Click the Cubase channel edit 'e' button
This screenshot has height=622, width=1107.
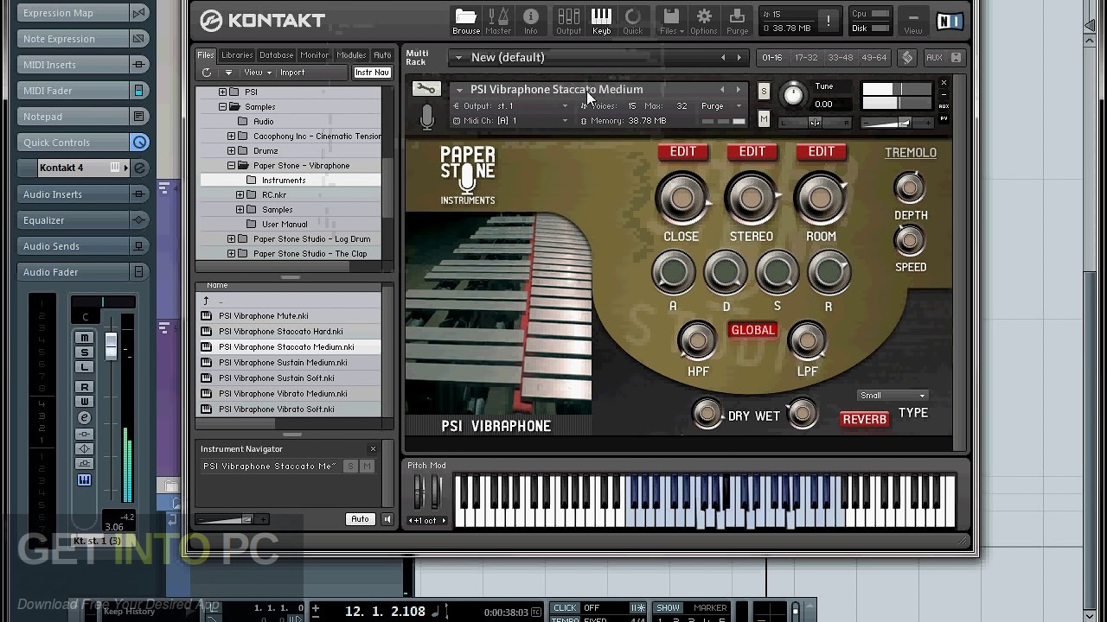click(x=84, y=418)
